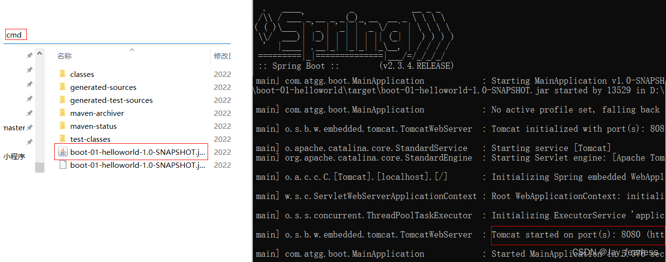The height and width of the screenshot is (262, 666).
Task: Select the classes folder name
Action: pos(82,74)
